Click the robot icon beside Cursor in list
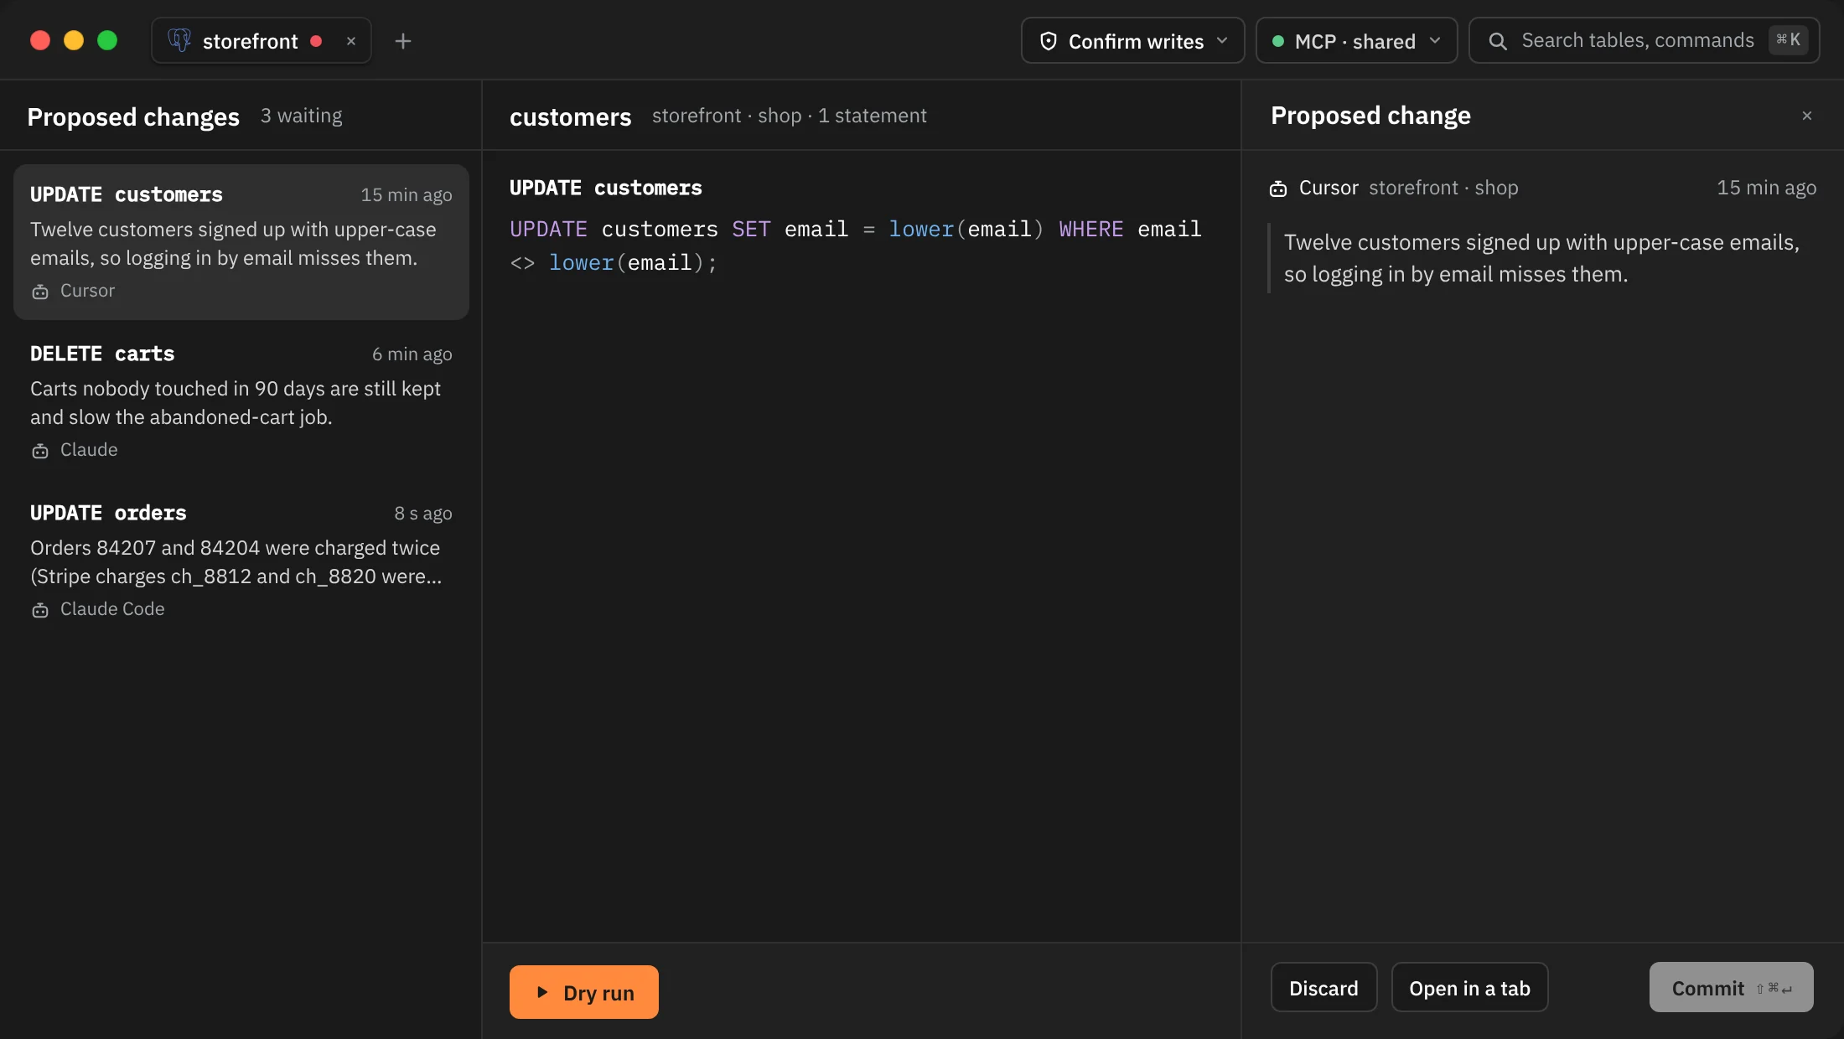The width and height of the screenshot is (1844, 1039). (40, 292)
